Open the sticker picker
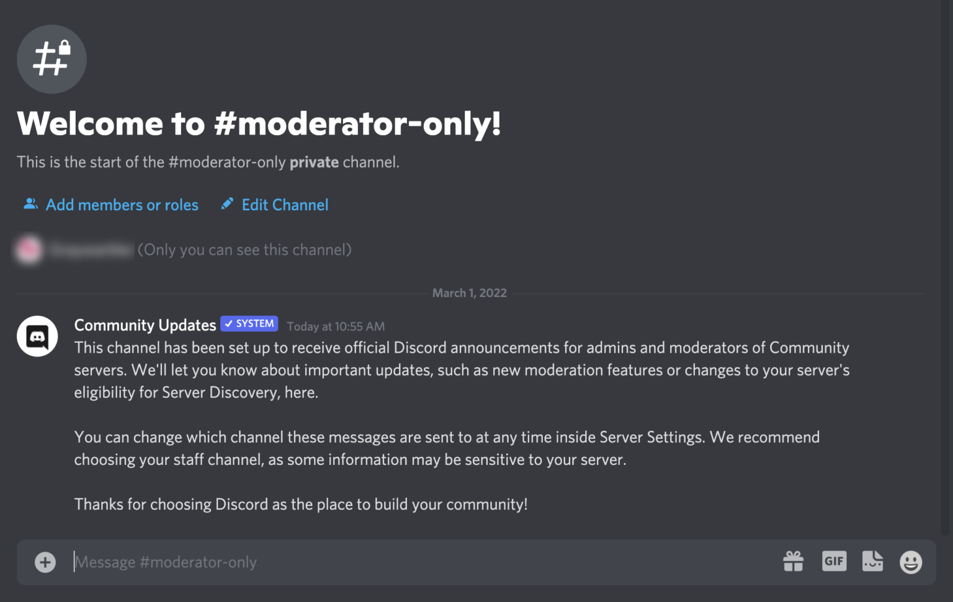This screenshot has width=953, height=602. [x=872, y=561]
